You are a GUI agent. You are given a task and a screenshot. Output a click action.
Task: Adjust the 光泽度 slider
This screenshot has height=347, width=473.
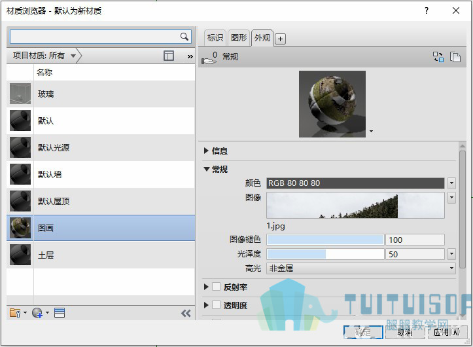pos(325,254)
